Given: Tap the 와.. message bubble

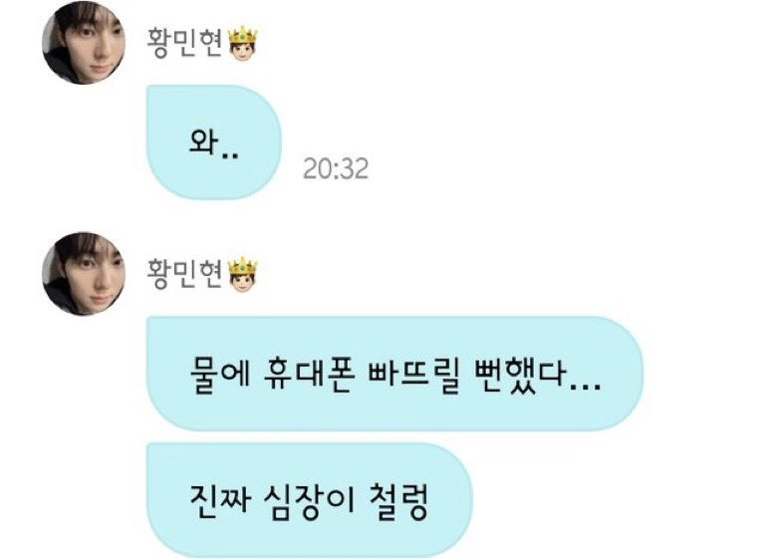Looking at the screenshot, I should (x=214, y=142).
